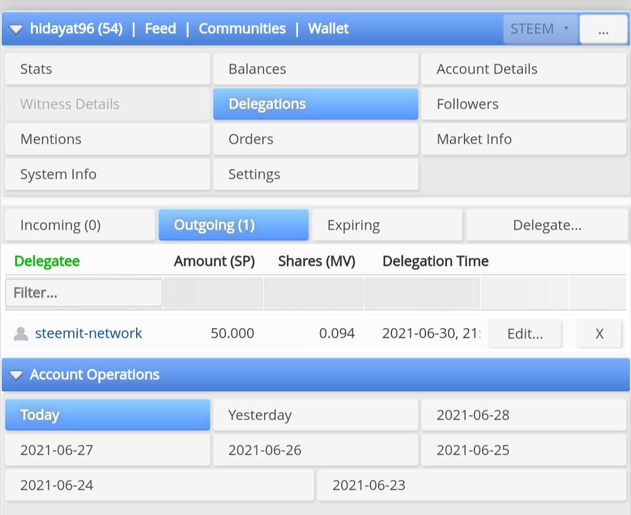Show operations for 2021-06-26
This screenshot has height=515, width=631.
(315, 450)
